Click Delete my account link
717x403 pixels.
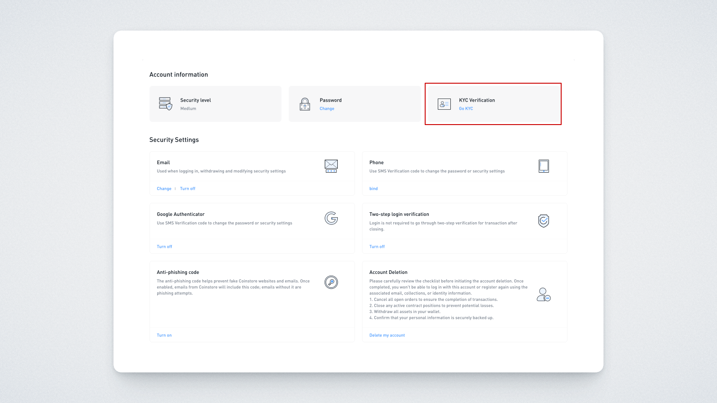pyautogui.click(x=387, y=336)
